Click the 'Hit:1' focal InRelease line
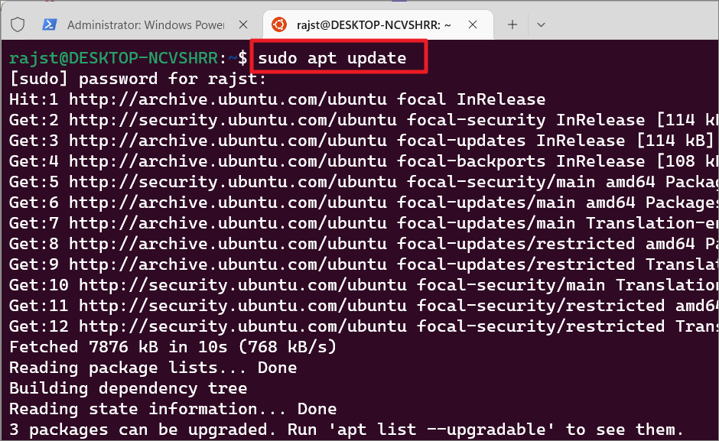 point(278,99)
